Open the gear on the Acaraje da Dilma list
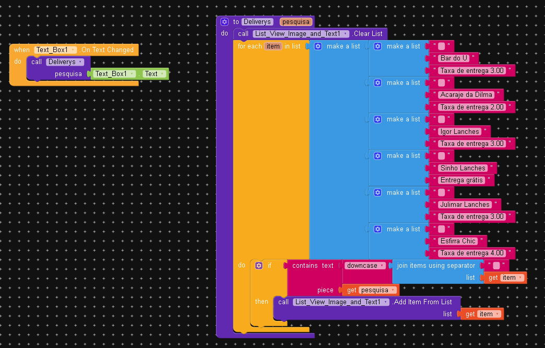The image size is (545, 348). pos(378,83)
